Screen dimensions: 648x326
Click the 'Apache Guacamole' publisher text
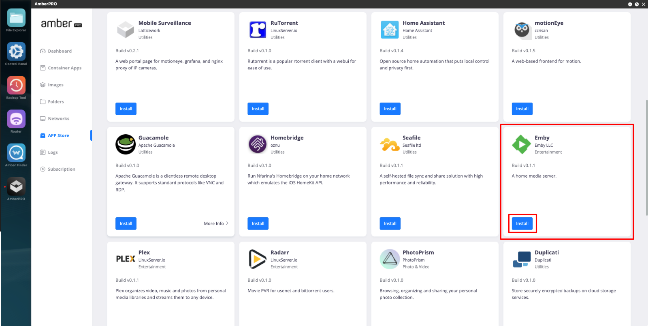coord(157,145)
